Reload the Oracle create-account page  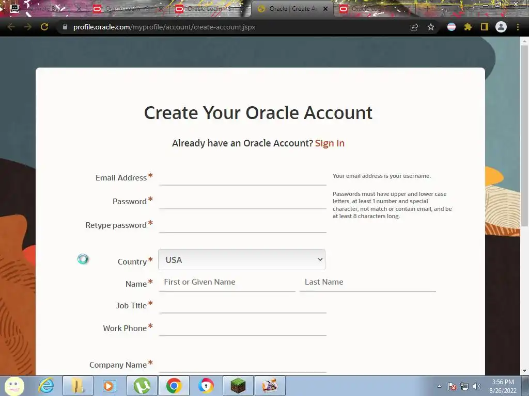(x=44, y=27)
